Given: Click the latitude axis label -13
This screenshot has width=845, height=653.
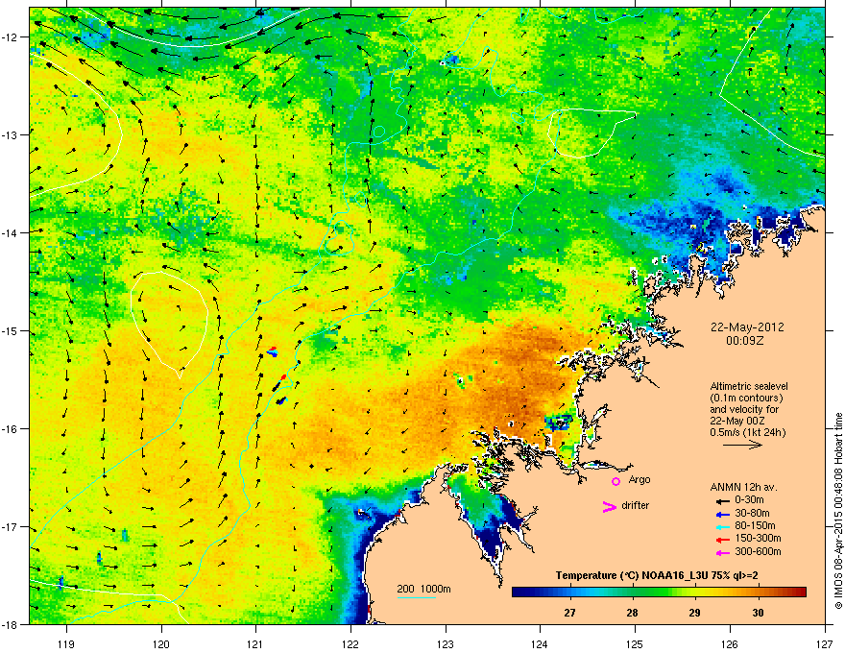Looking at the screenshot, I should point(10,134).
